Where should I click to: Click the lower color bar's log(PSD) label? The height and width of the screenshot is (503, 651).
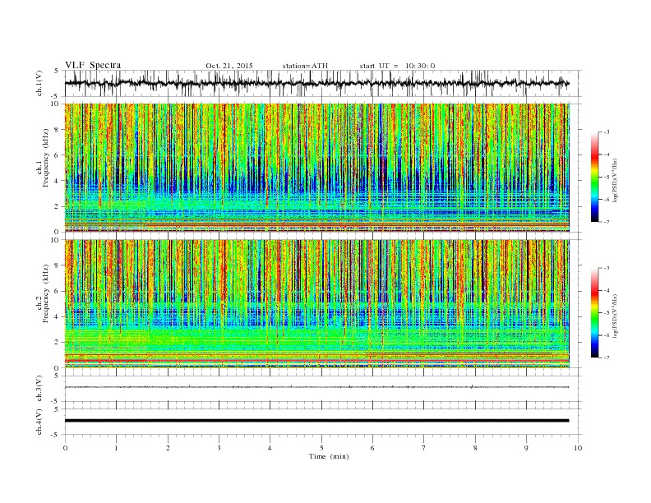(x=615, y=315)
